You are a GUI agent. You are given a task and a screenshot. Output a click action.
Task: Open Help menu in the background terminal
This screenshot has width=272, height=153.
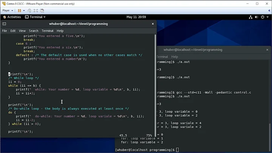(175, 57)
